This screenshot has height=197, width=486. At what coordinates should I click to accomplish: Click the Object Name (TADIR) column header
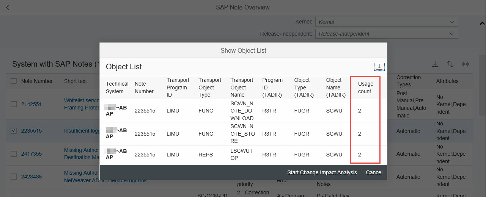(336, 88)
